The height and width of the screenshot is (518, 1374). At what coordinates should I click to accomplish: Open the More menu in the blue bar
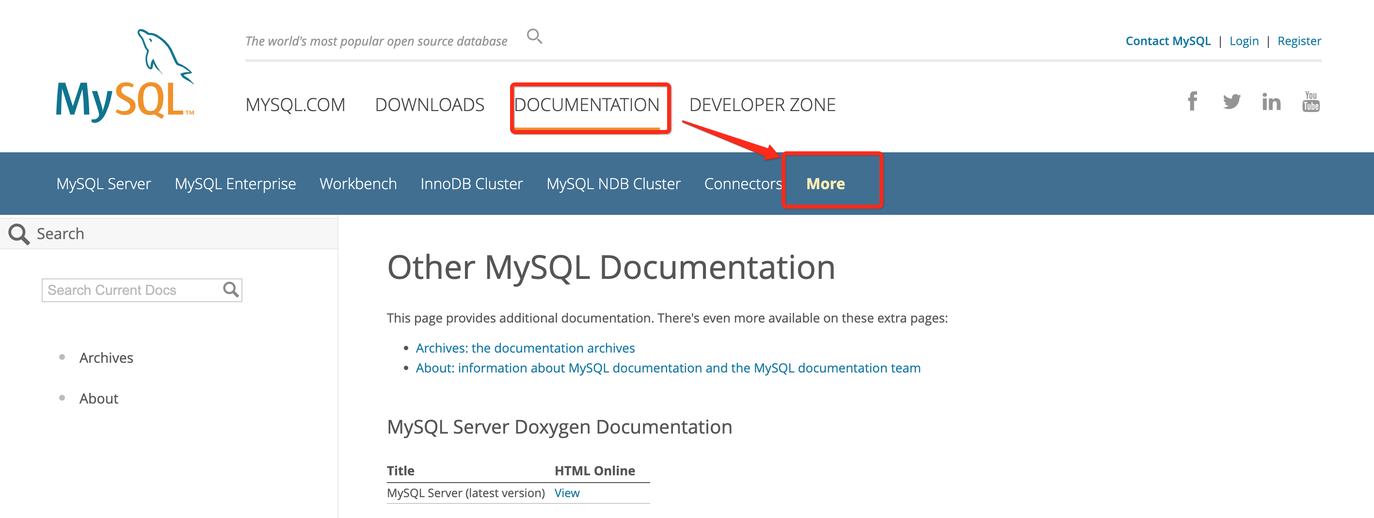[826, 183]
